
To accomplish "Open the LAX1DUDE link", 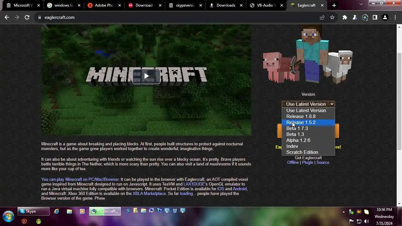I will [194, 184].
